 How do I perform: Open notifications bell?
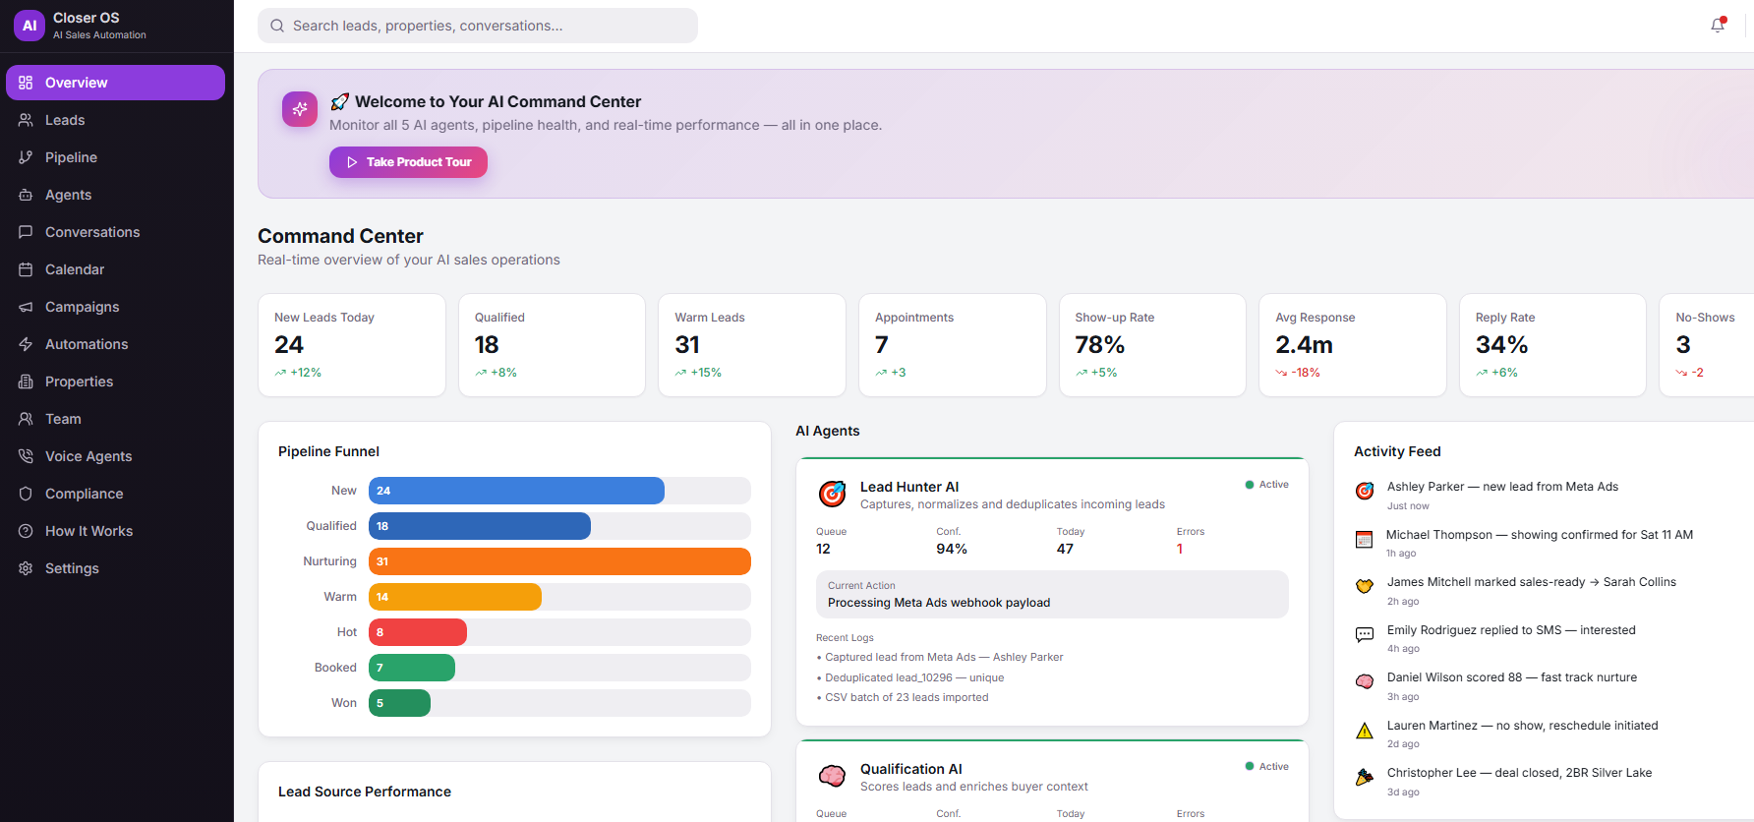tap(1718, 26)
